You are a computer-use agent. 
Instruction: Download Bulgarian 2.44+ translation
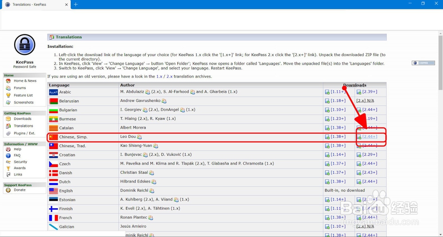370,110
